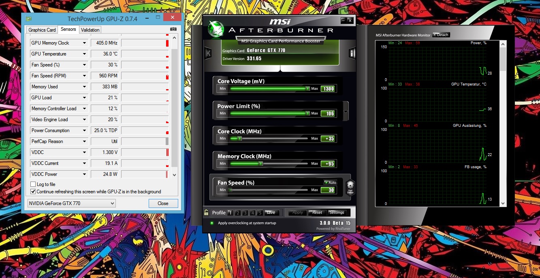This screenshot has width=540, height=278.
Task: Open Afterburner info i side button
Action: [352, 53]
